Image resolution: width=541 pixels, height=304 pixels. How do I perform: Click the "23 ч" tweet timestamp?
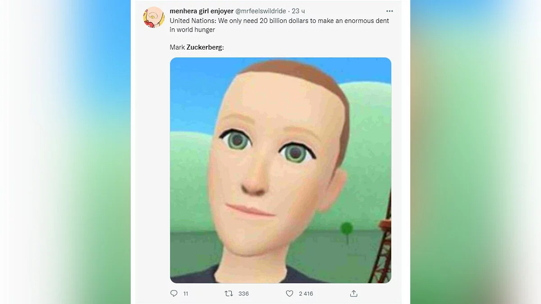click(x=299, y=11)
